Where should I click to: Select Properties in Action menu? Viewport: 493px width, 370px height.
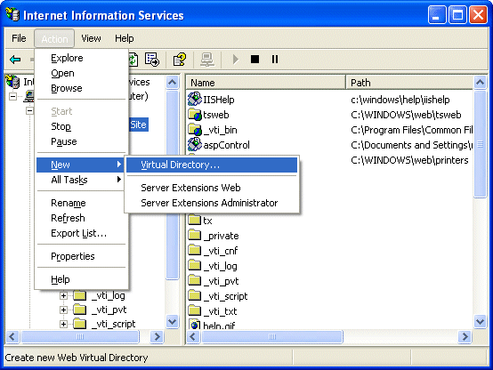[x=81, y=256]
